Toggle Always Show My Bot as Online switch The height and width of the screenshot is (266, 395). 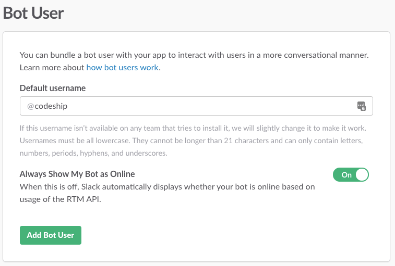(x=351, y=175)
